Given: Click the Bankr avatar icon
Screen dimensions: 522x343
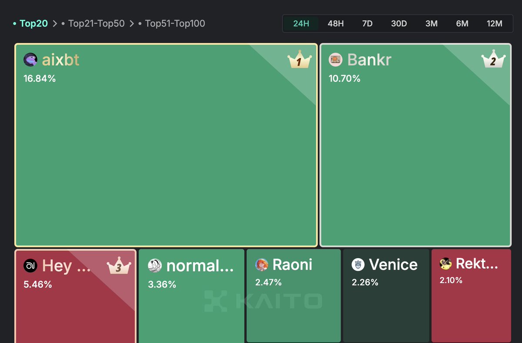Looking at the screenshot, I should (335, 60).
